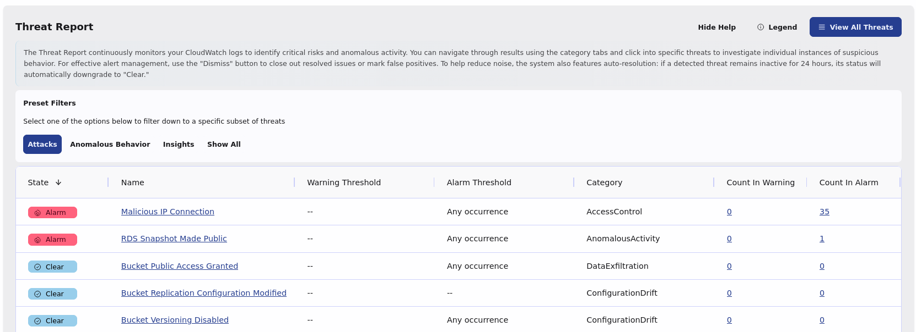Open the RDS Snapshot Made Public link
The height and width of the screenshot is (332, 916).
[x=174, y=239]
